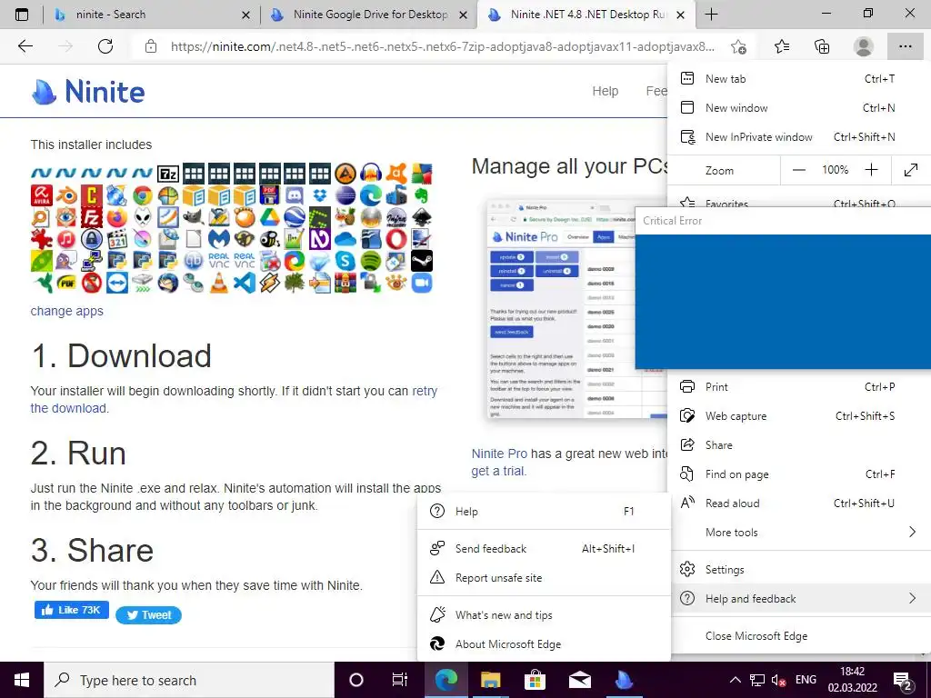Click the TeamViewer icon
This screenshot has height=698, width=931.
[x=117, y=283]
